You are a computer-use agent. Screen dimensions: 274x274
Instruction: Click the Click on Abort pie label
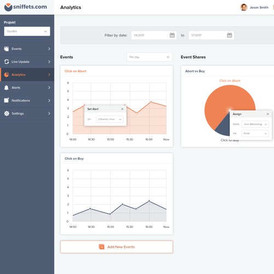(230, 81)
